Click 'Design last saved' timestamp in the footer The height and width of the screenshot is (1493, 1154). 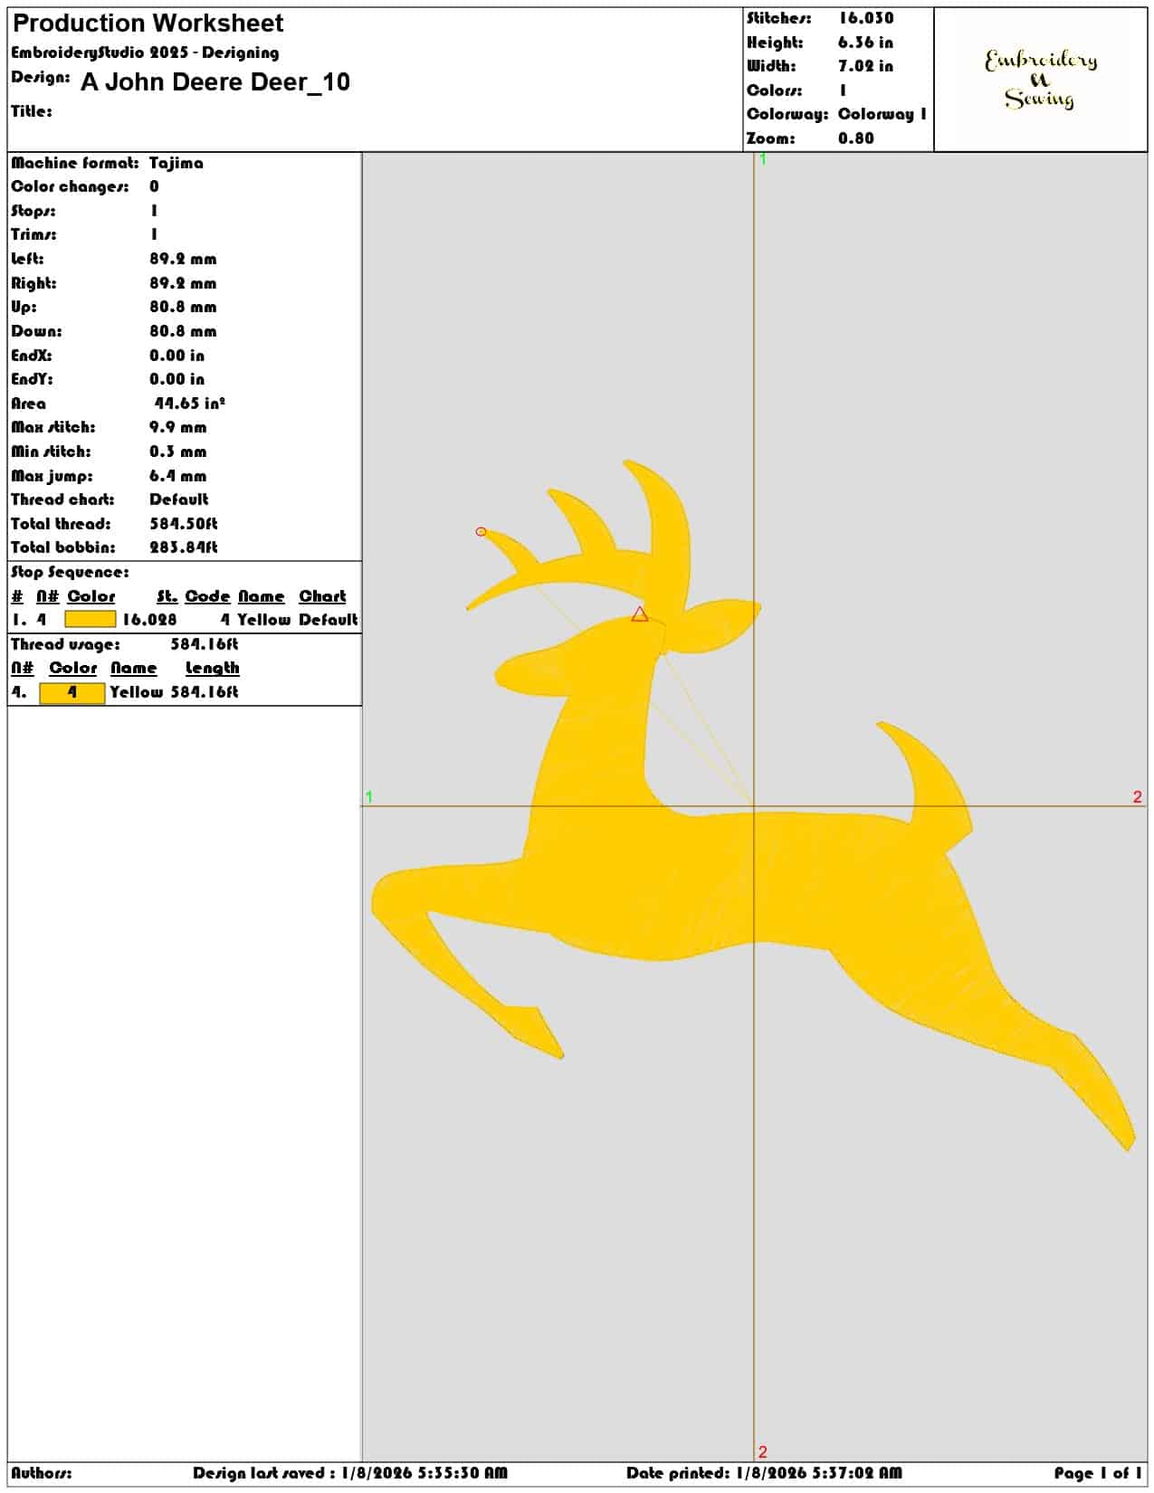(350, 1473)
